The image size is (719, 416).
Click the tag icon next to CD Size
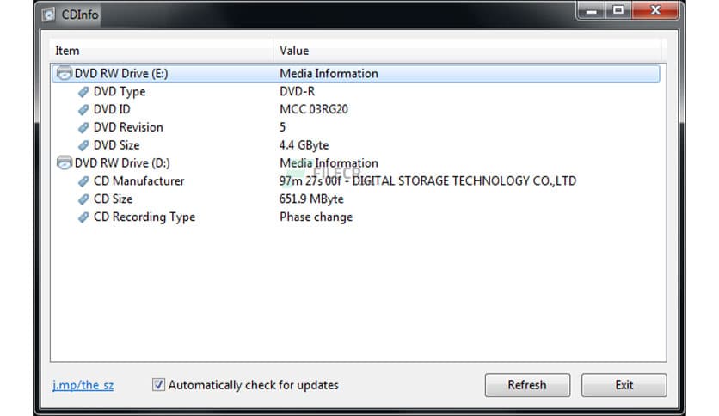(83, 199)
